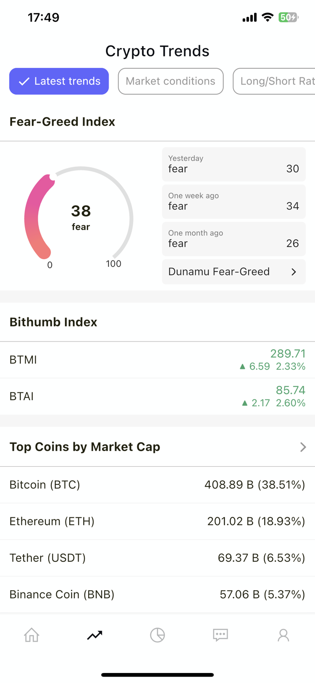This screenshot has width=315, height=683.
Task: Open the profile icon in bottom bar
Action: 284,635
